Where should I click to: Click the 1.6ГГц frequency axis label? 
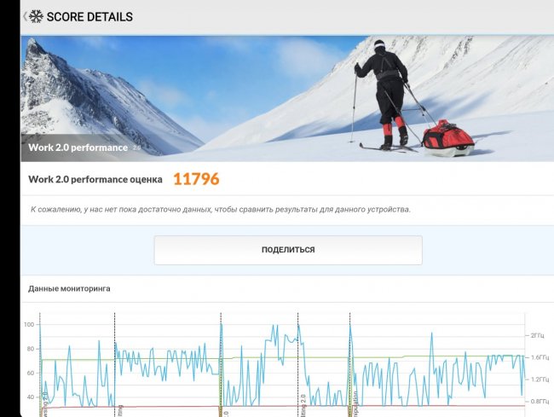(x=540, y=357)
